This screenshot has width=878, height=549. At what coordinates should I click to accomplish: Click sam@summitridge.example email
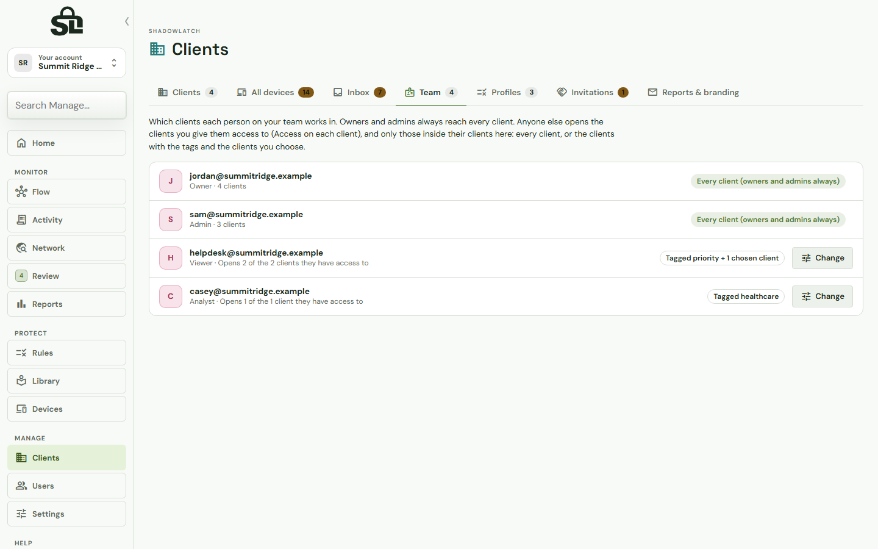[x=246, y=214]
